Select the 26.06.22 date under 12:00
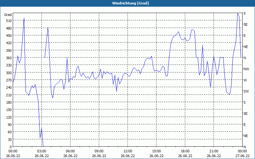 [x=128, y=156]
